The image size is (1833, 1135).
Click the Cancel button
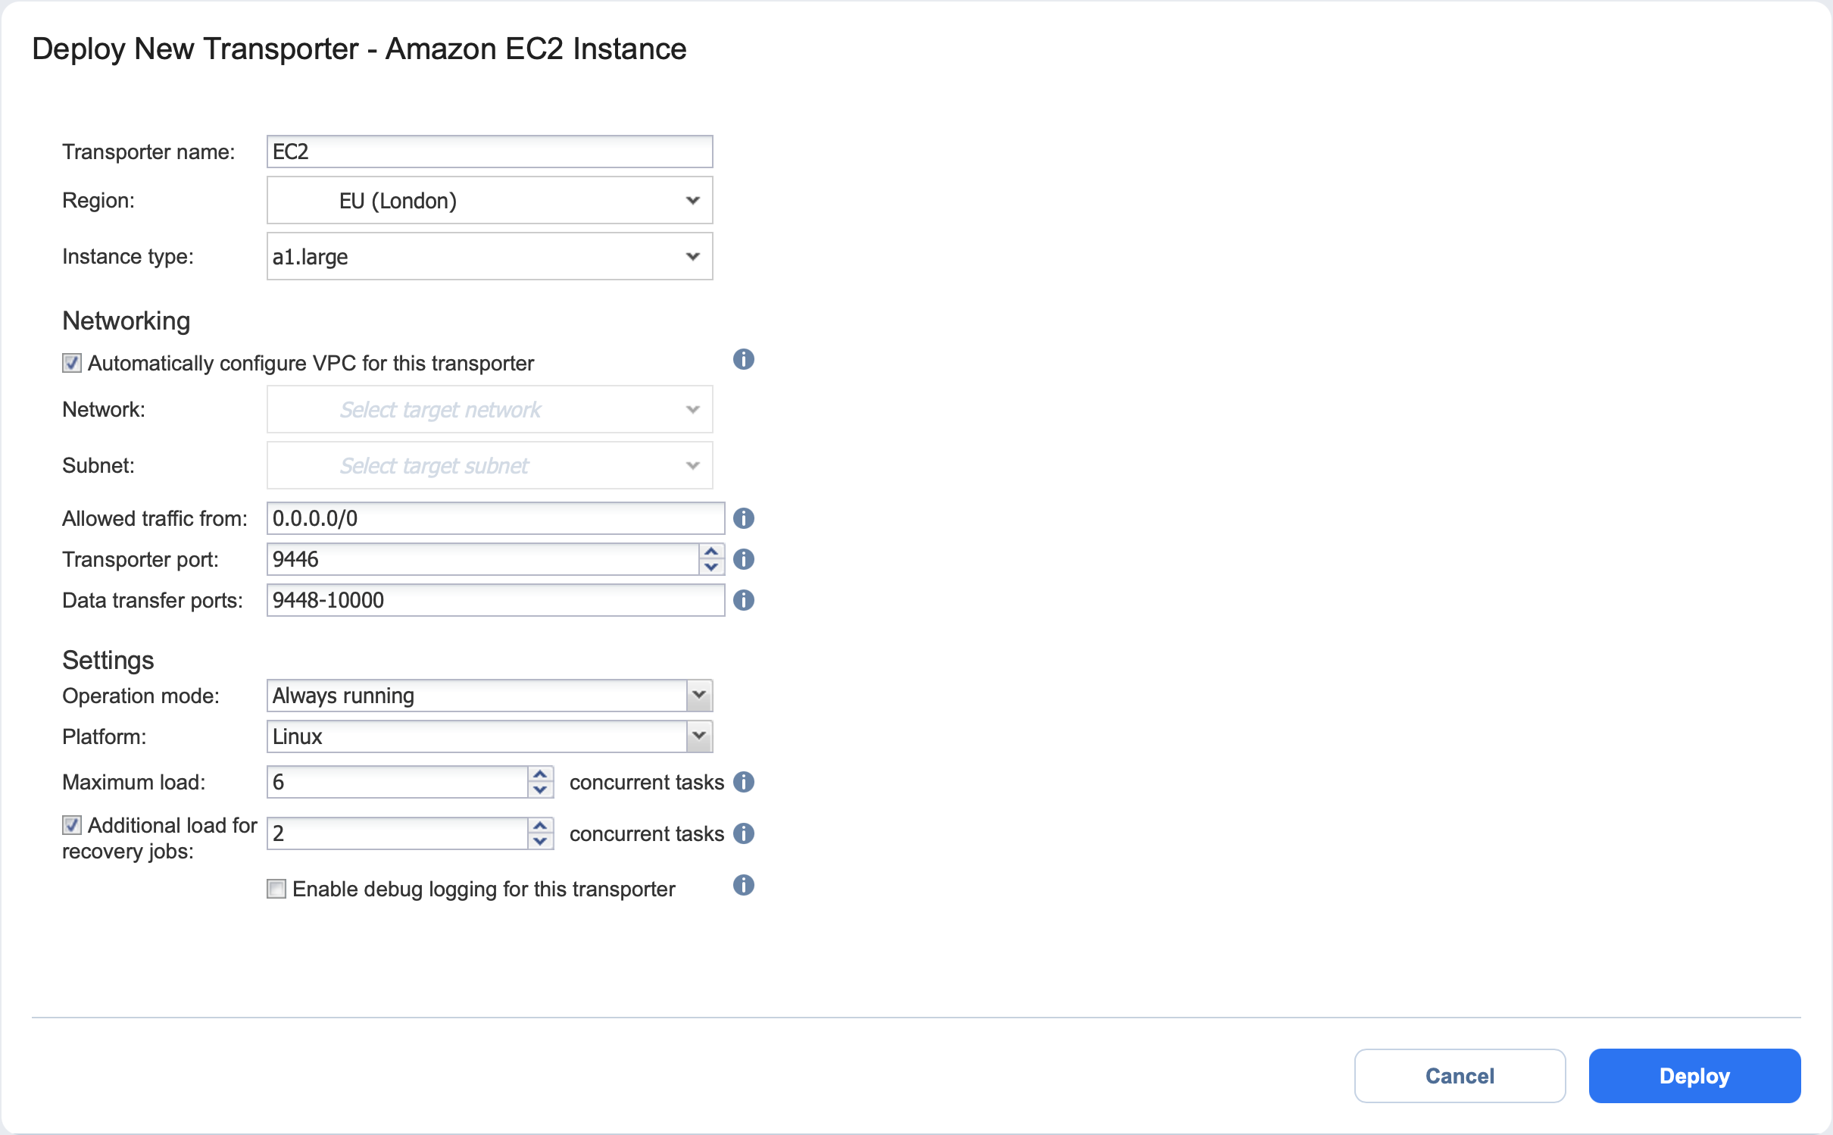pyautogui.click(x=1459, y=1076)
